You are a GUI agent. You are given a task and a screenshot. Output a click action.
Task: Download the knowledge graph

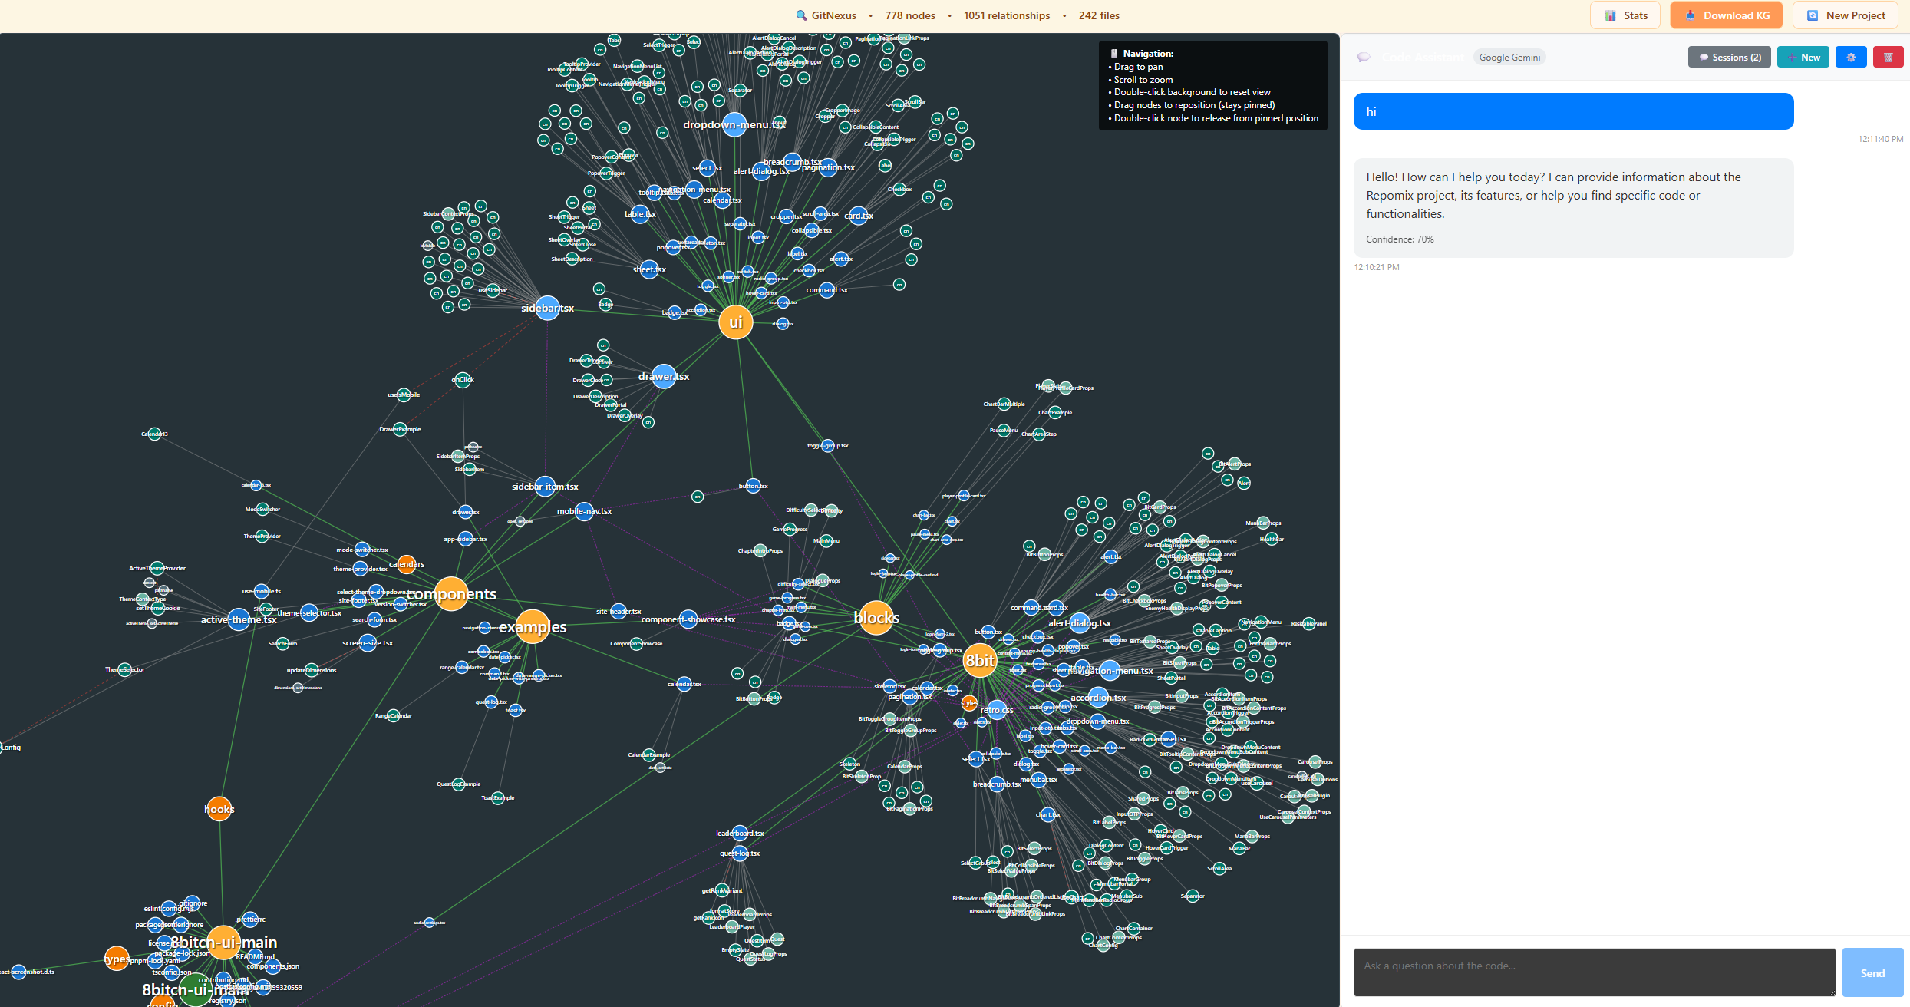[x=1726, y=15]
